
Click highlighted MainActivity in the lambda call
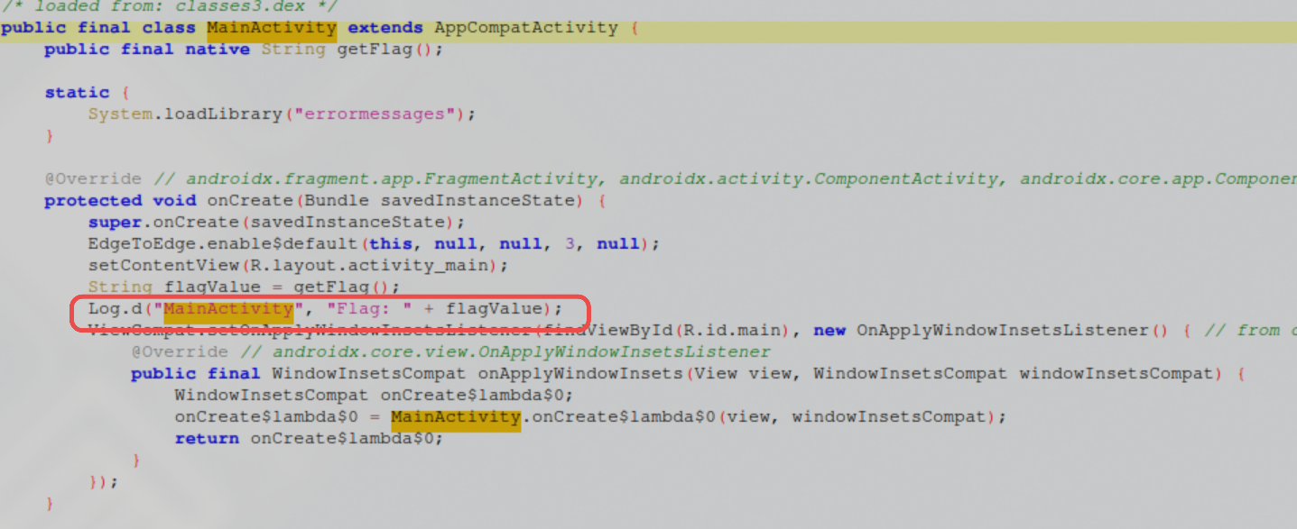pyautogui.click(x=455, y=417)
